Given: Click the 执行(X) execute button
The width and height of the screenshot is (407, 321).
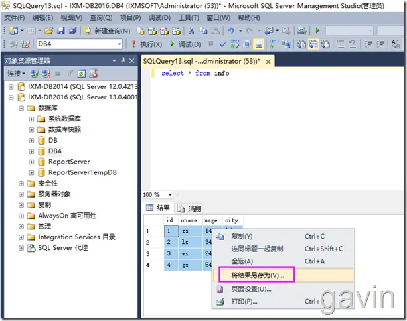Looking at the screenshot, I should (x=147, y=44).
